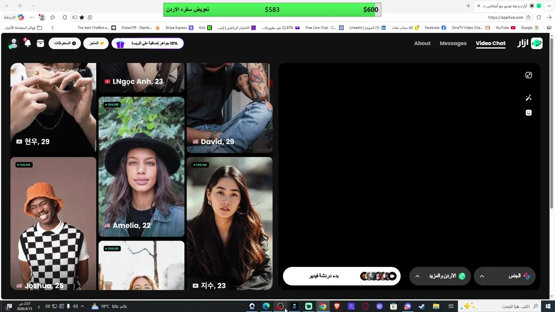Select Amelia, 22 profile card
555x312 pixels.
coord(141,167)
